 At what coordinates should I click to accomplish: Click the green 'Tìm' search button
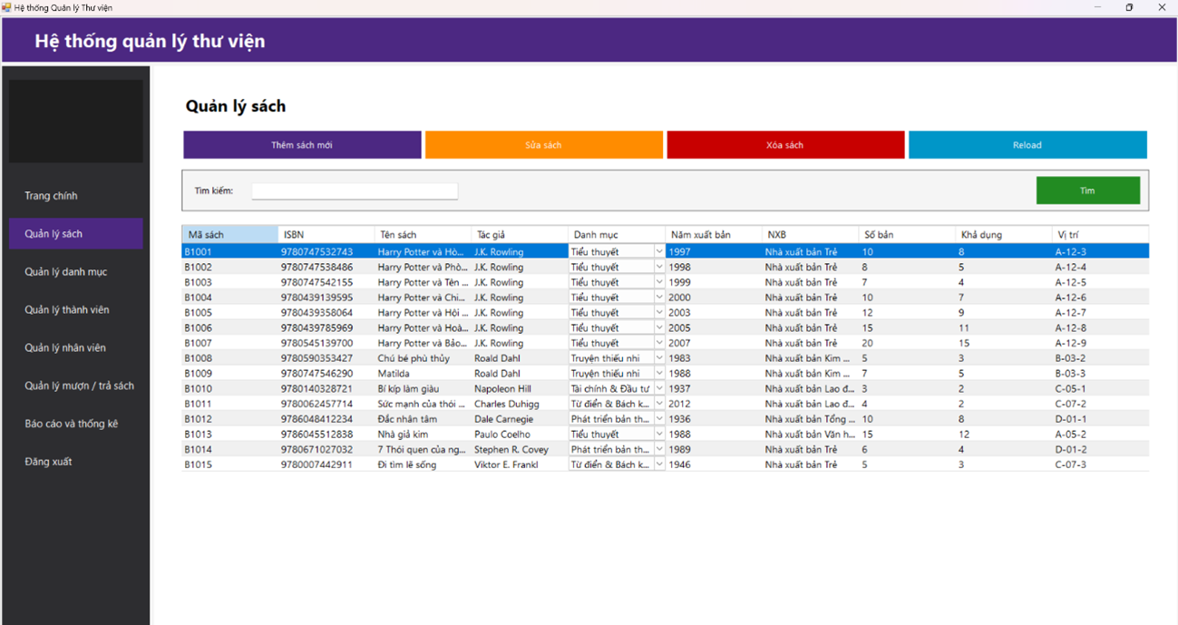(x=1088, y=190)
